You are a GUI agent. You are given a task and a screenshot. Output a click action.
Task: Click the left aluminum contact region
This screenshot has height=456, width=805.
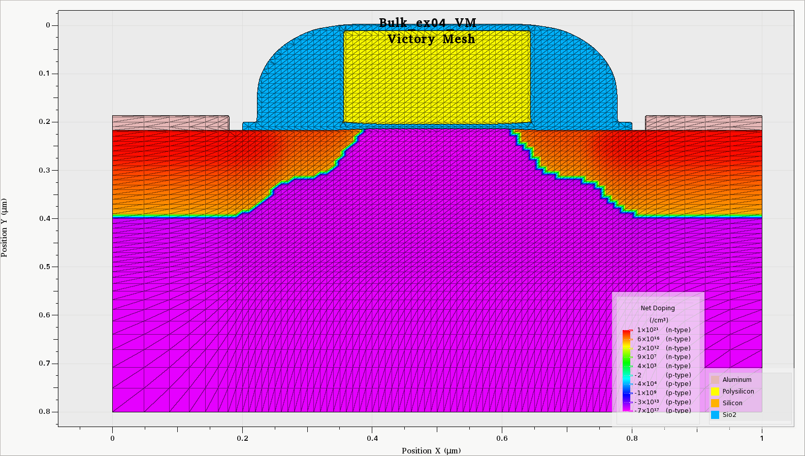point(171,123)
